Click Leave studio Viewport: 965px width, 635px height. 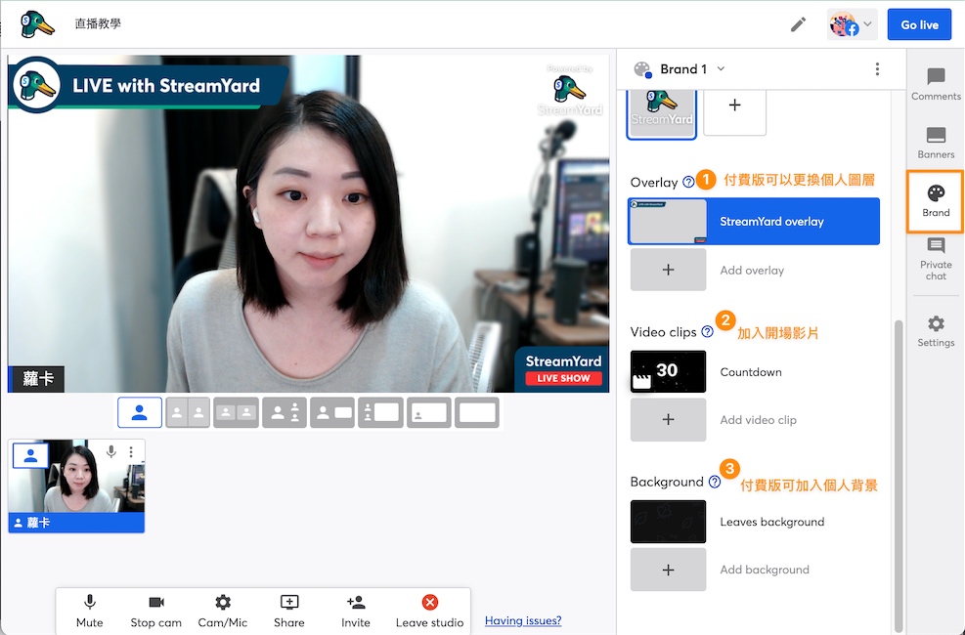[429, 611]
